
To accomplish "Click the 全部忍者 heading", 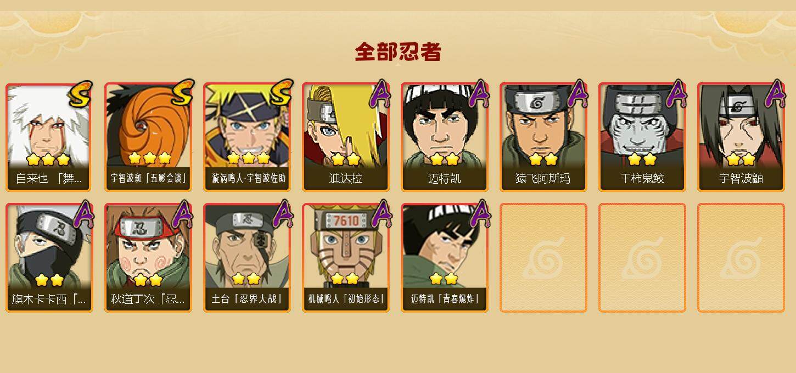I will click(x=398, y=52).
